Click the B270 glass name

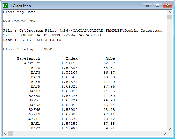pyautogui.click(x=36, y=68)
